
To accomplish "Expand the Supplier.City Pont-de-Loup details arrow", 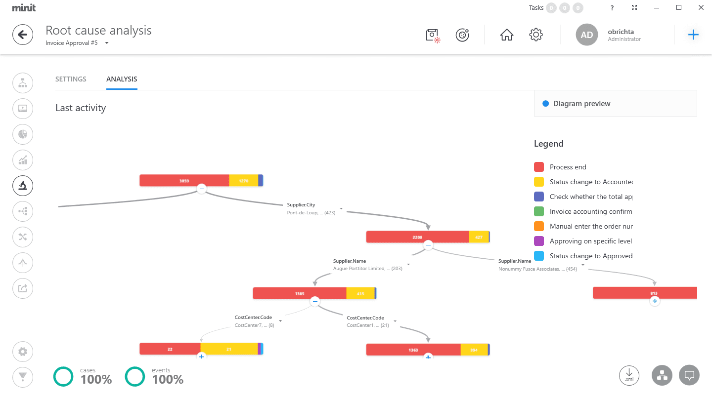I will [341, 209].
